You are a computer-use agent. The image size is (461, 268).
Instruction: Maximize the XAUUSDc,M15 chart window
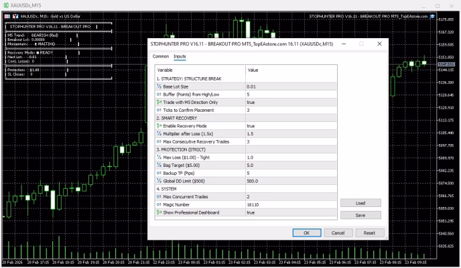[438, 6]
